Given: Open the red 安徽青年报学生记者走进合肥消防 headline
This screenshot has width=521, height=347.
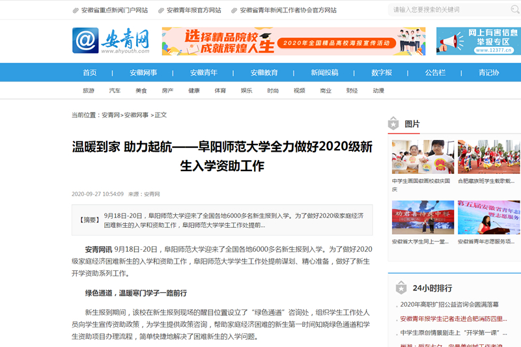Looking at the screenshot, I should (453, 318).
